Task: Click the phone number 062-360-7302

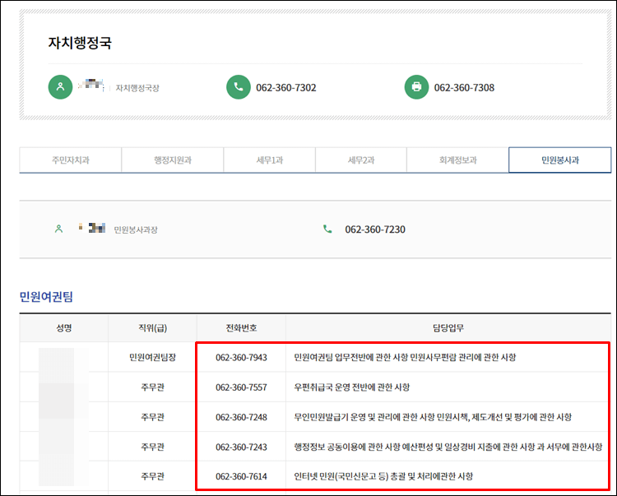Action: point(286,88)
